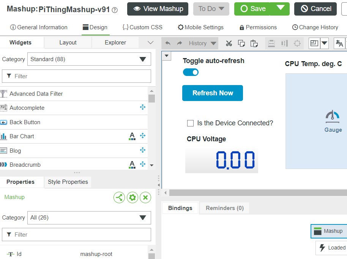
Task: Click inside the widget Filter field
Action: pos(76,76)
